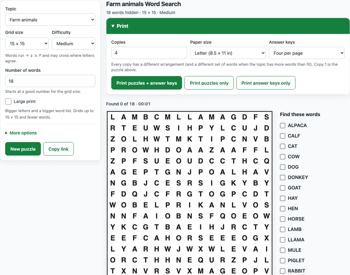Check the PIGLET word checkbox
Screen dimensions: 350x275
(283, 260)
